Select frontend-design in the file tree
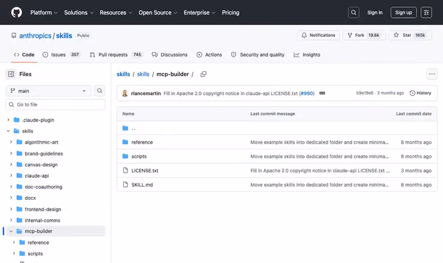The height and width of the screenshot is (263, 443). point(43,209)
